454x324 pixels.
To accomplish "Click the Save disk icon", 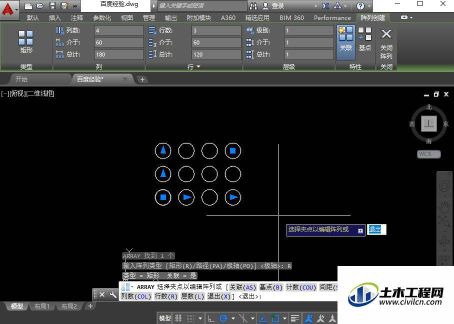I will pos(52,6).
